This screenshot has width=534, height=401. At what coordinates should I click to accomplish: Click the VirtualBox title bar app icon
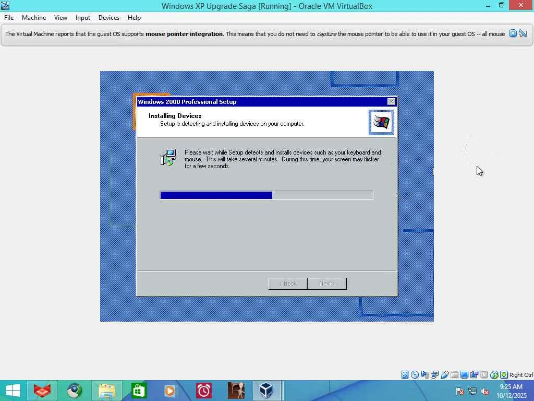tap(5, 5)
